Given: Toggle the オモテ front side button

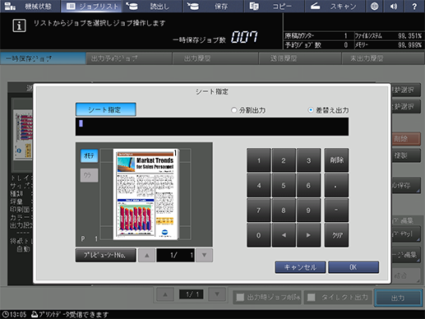Looking at the screenshot, I should click(89, 155).
